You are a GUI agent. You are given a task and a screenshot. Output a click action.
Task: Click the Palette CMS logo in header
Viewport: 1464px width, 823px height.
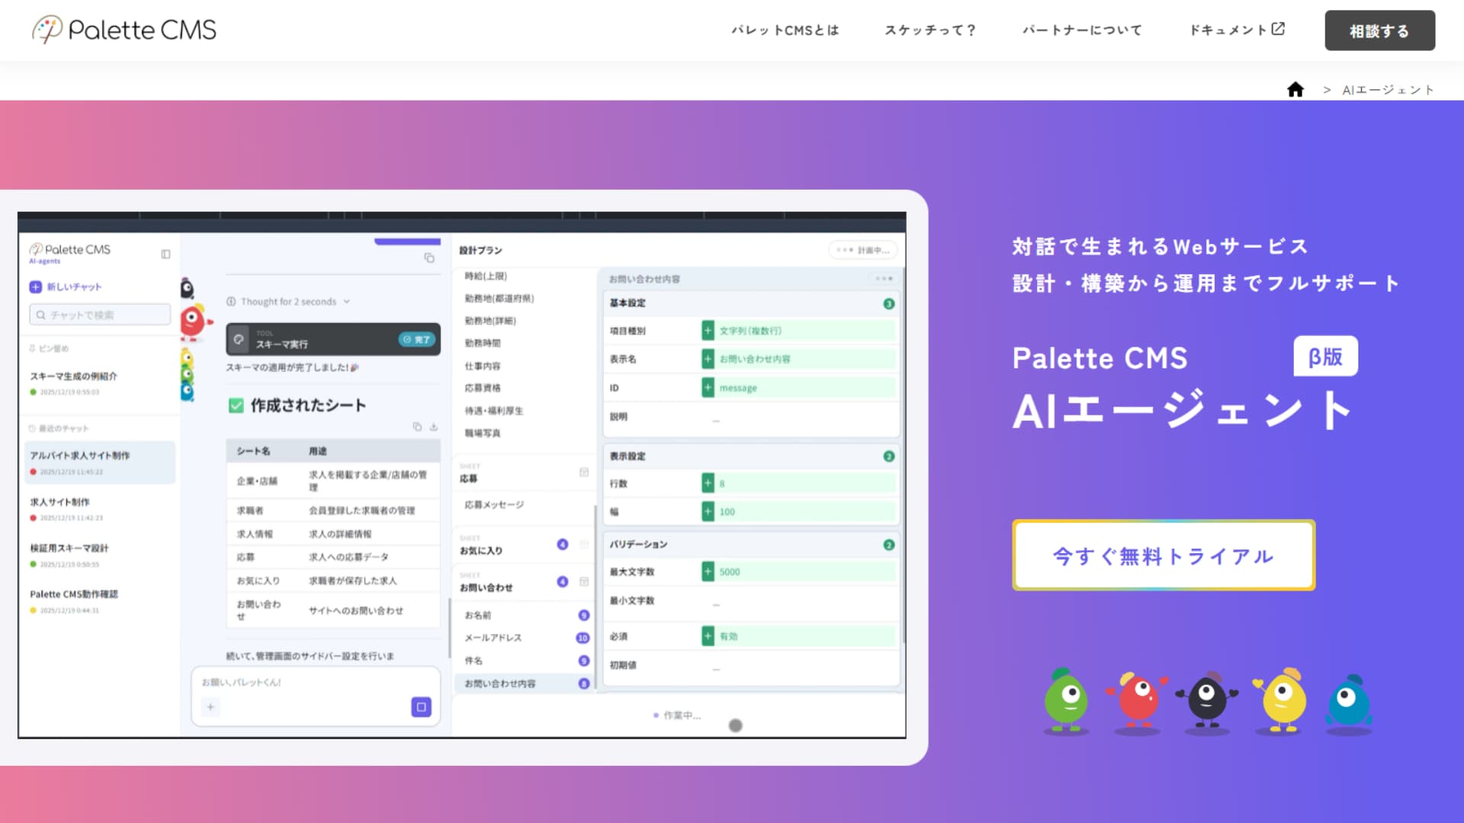pos(124,30)
